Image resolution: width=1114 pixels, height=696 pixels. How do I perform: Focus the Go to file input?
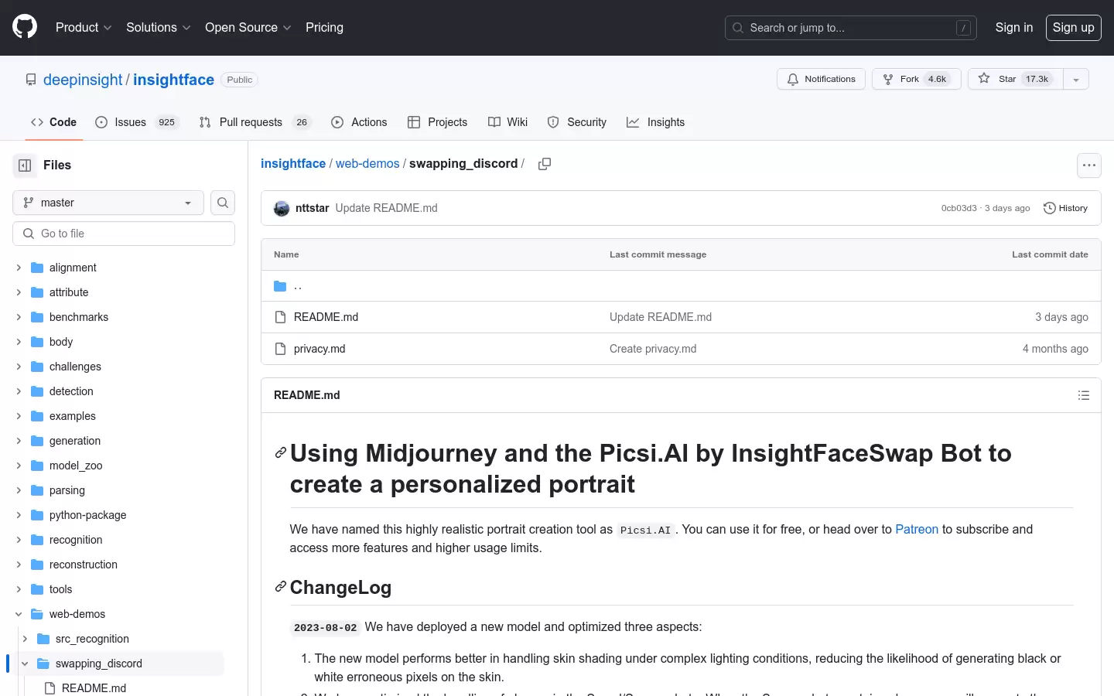[x=124, y=234]
